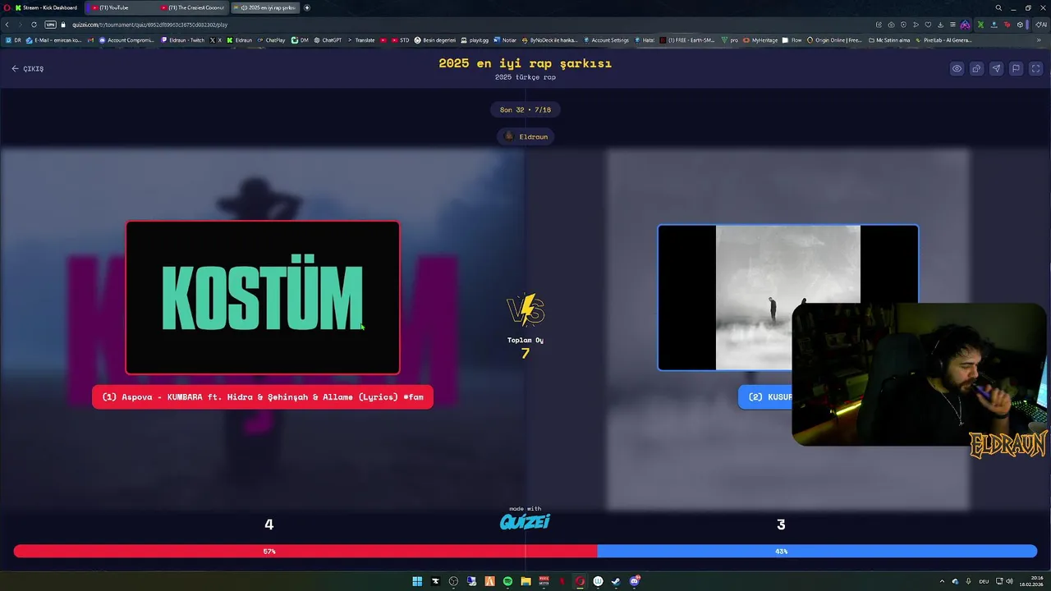
Task: Open Steam from the taskbar
Action: pos(616,581)
